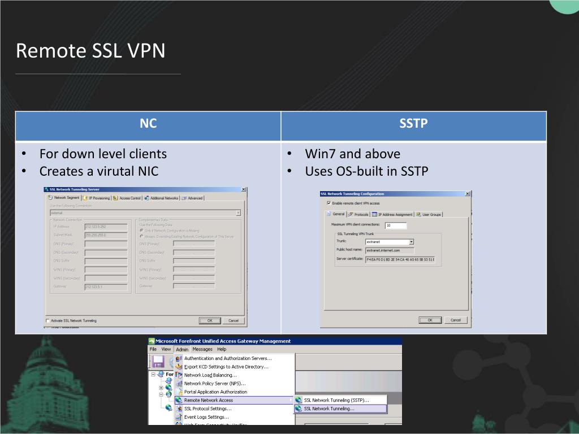Click the Network Segment tab icon
Image resolution: width=579 pixels, height=434 pixels.
50,198
